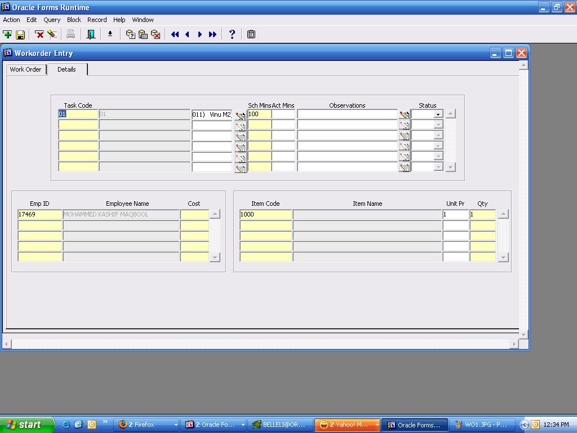Open editor icon beside first Observations field
The height and width of the screenshot is (433, 577).
pyautogui.click(x=404, y=114)
